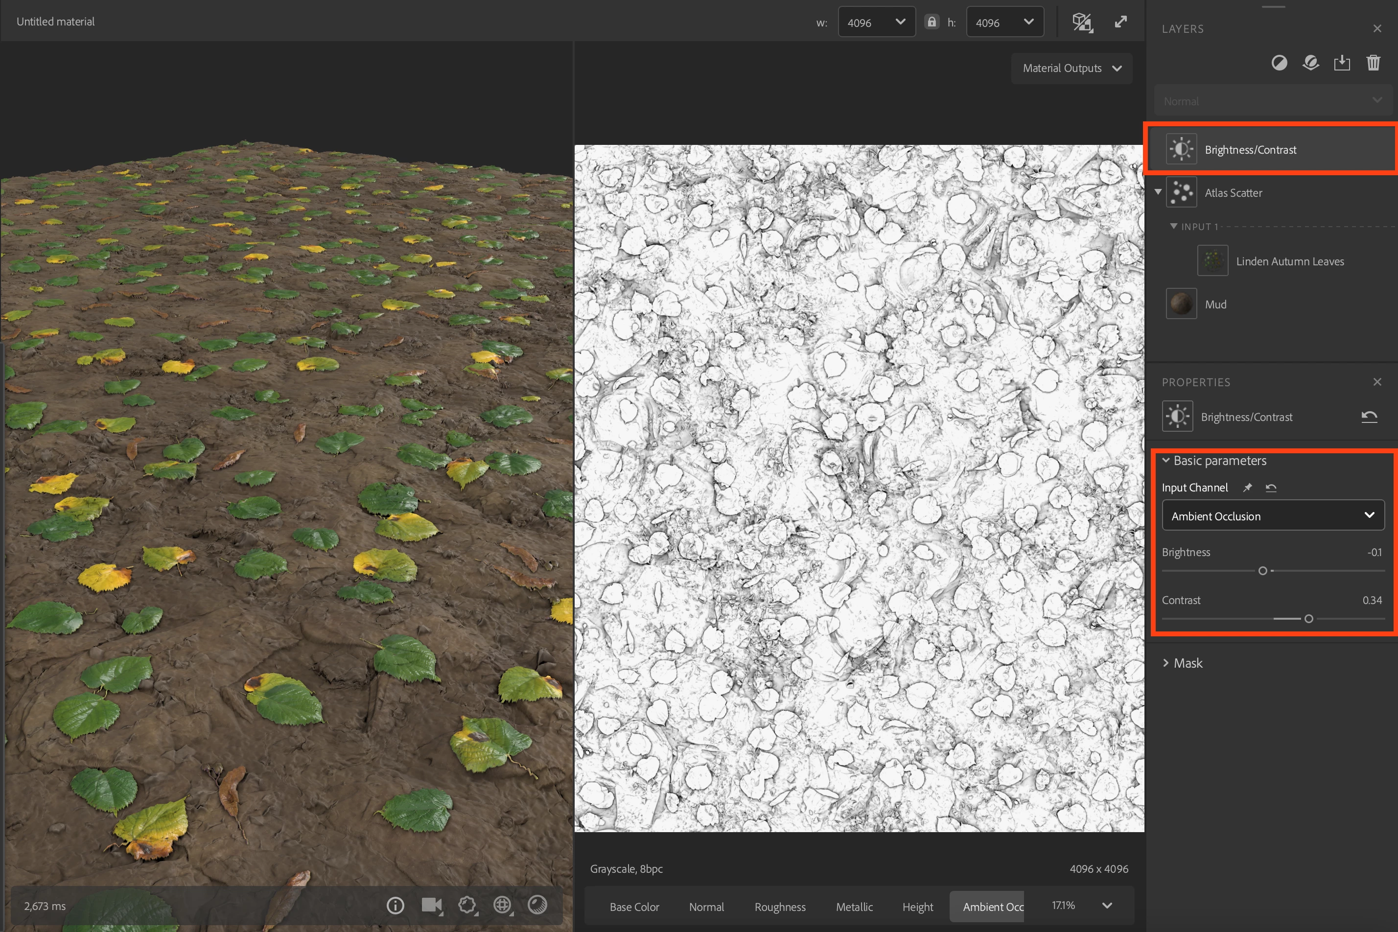The height and width of the screenshot is (932, 1398).
Task: Expand viewport to fullscreen arrows icon
Action: [x=1120, y=22]
